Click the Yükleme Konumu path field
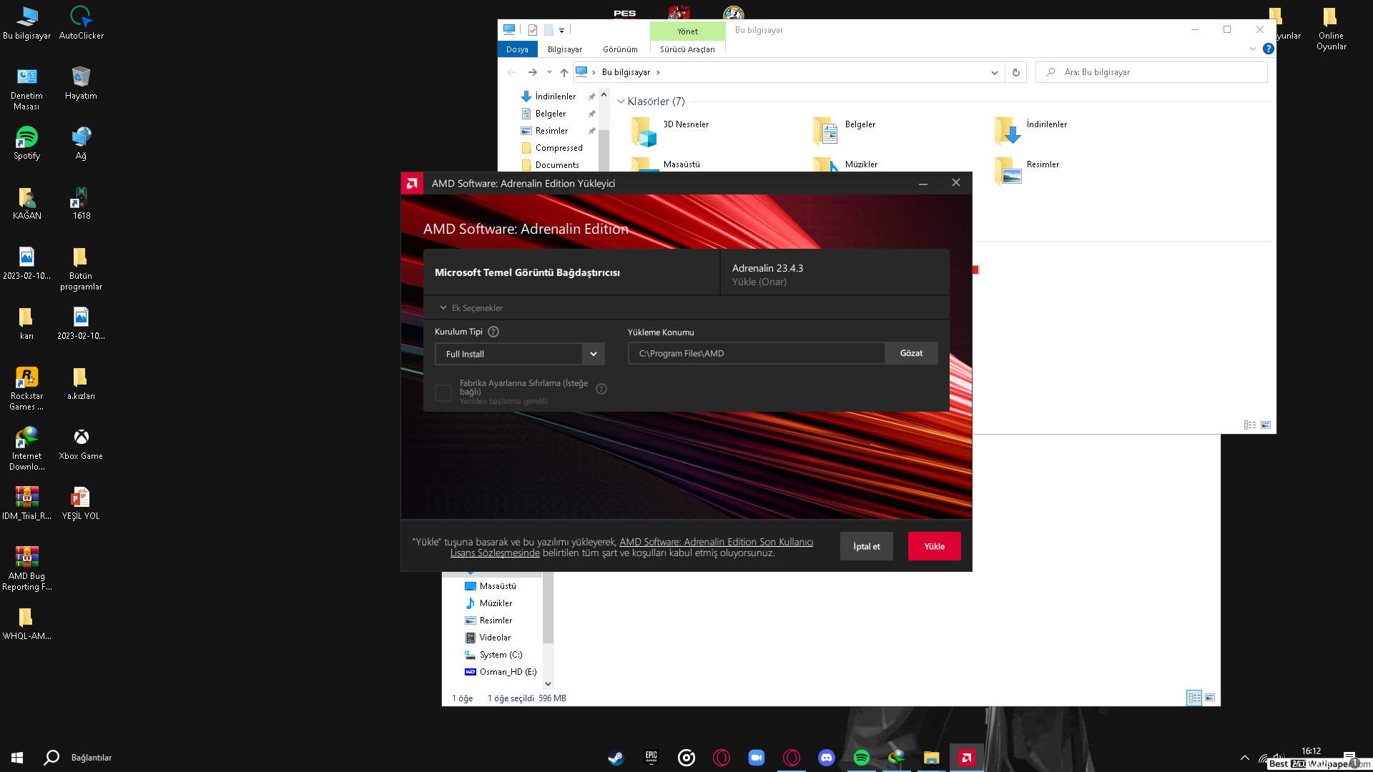The height and width of the screenshot is (772, 1373). click(756, 354)
